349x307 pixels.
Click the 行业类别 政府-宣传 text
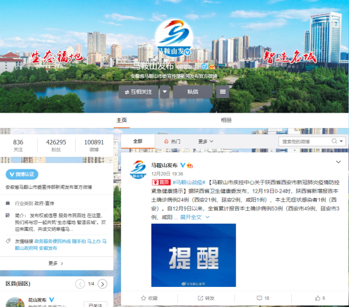34,204
